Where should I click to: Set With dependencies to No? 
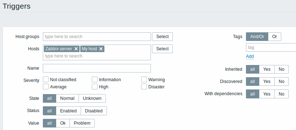(x=282, y=94)
